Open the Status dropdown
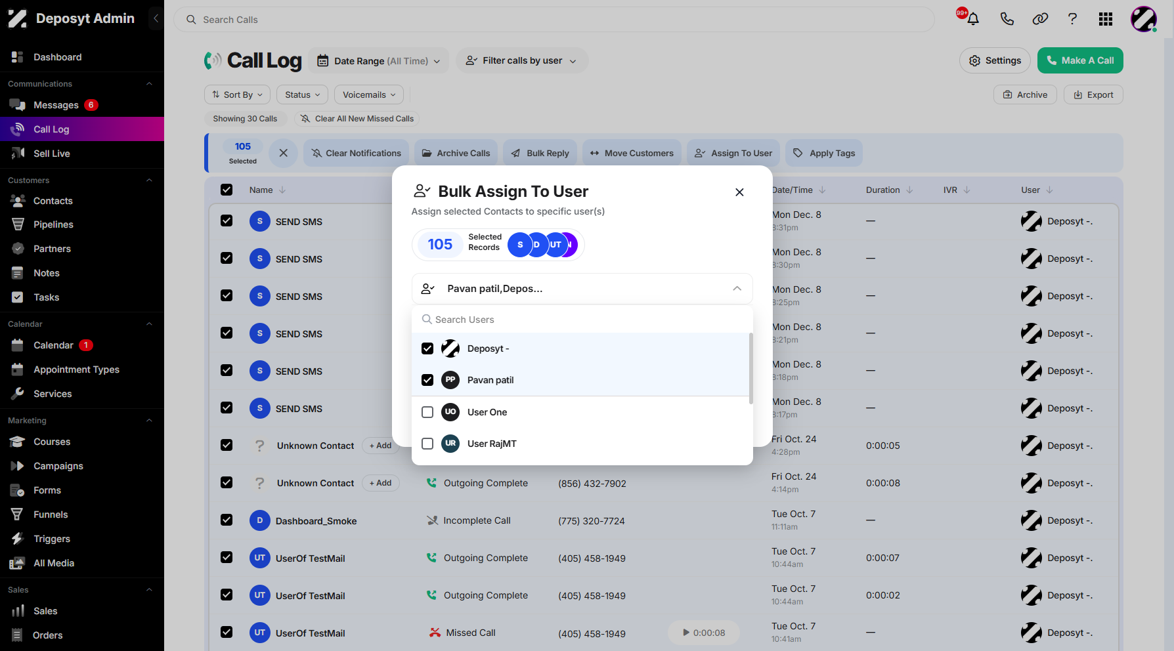 302,94
